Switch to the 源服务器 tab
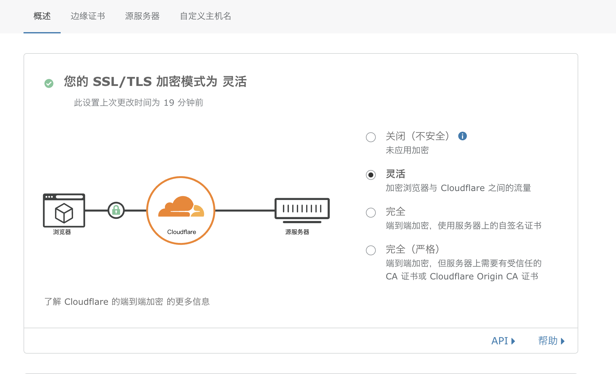 (x=142, y=16)
